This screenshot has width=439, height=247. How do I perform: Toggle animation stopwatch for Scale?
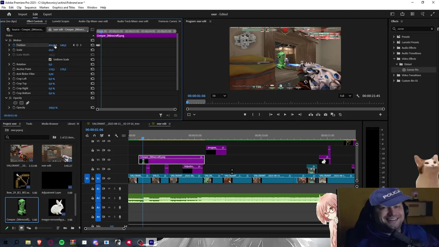14,50
